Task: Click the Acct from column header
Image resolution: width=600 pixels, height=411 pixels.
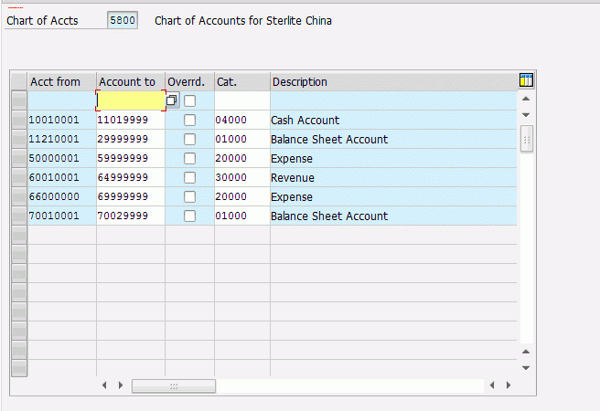Action: click(61, 81)
